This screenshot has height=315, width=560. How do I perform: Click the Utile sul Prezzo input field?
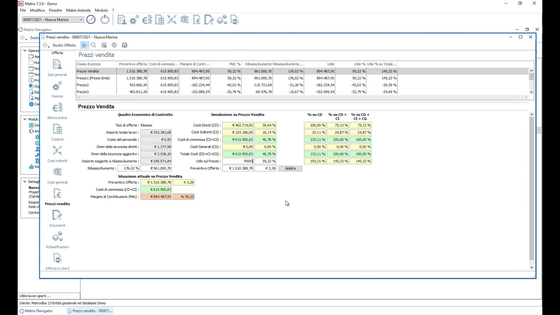click(x=238, y=161)
